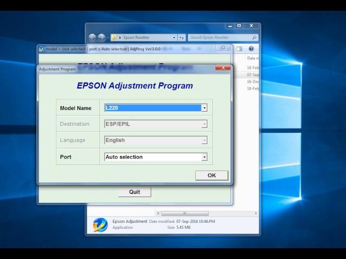Minimize the Epson Resetter Explorer window

click(230, 26)
